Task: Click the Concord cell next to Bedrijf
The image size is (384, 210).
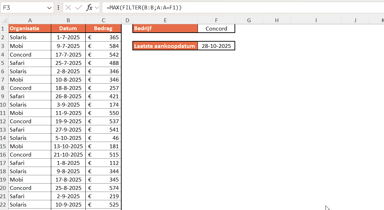Action: [216, 29]
